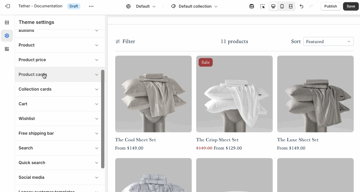Click the Sale badge on Crisp Sheet Set
Screen dimensions: 360x192
205,62
